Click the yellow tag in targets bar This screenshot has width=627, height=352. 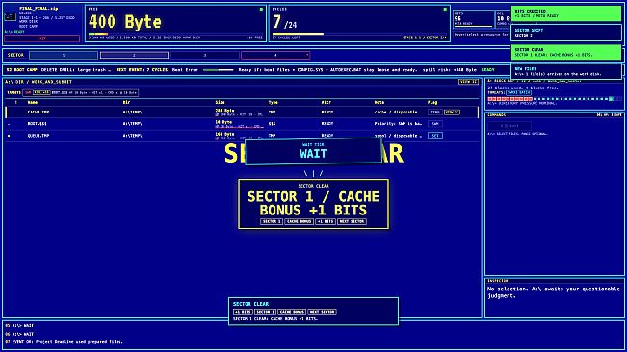point(41,92)
